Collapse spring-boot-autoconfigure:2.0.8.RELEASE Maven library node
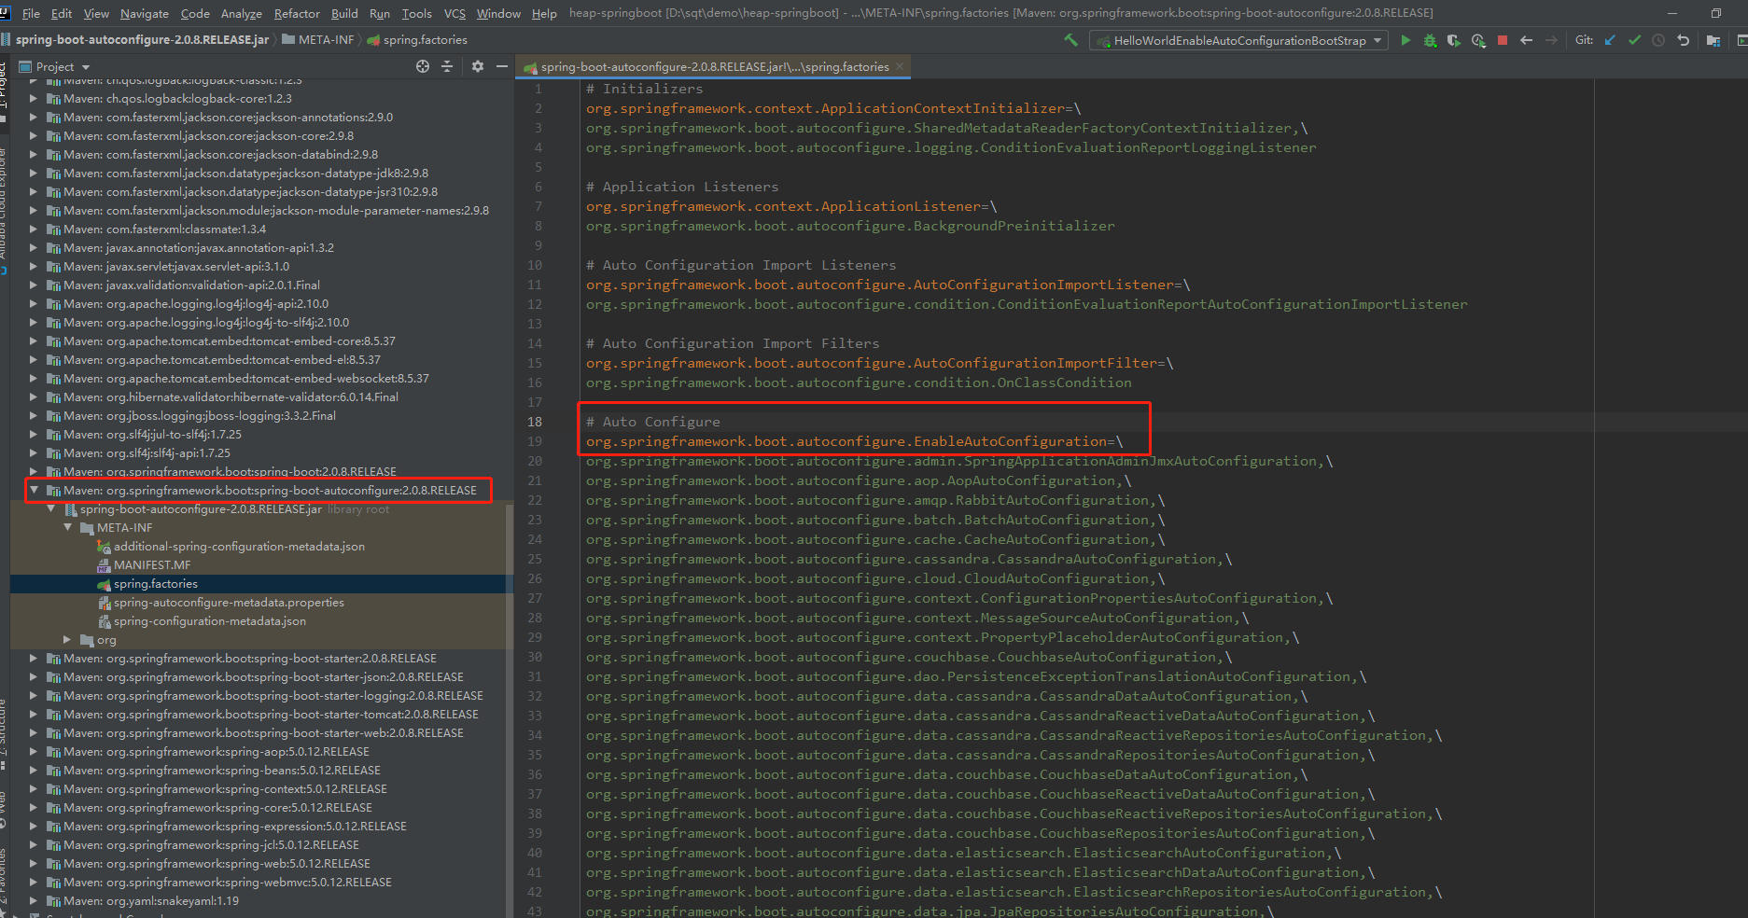 click(35, 490)
